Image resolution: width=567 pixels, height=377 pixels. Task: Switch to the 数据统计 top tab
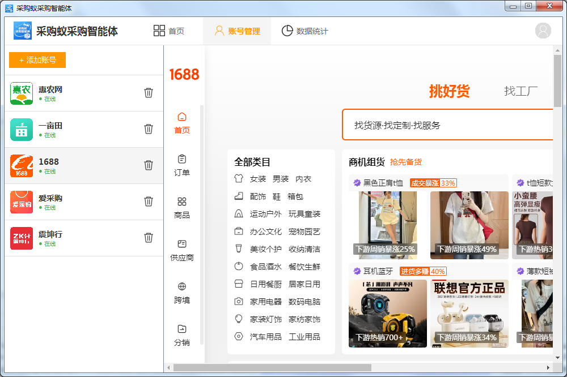click(304, 31)
